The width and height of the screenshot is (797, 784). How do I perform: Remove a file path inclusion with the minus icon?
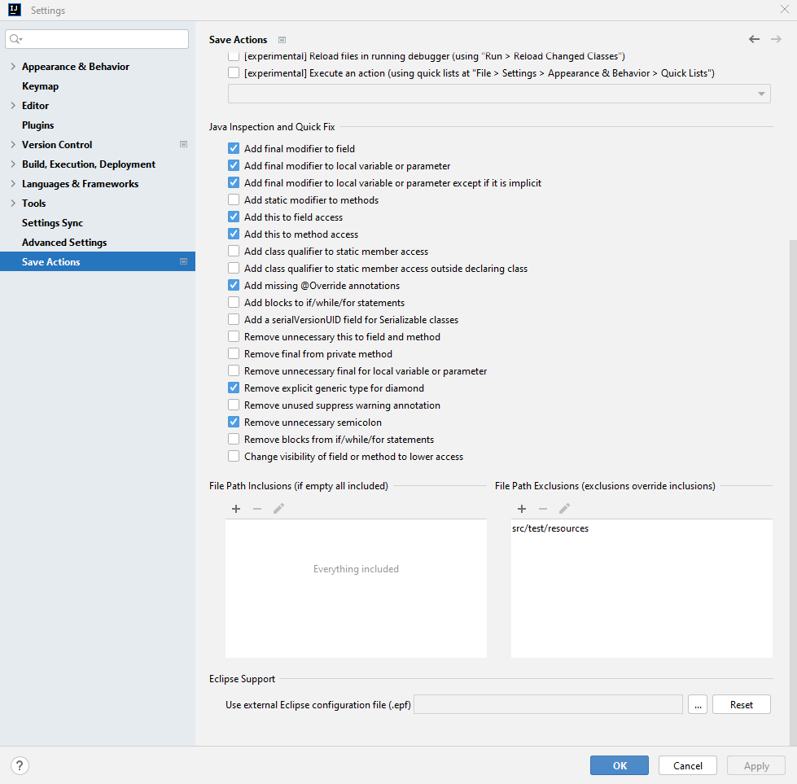257,509
